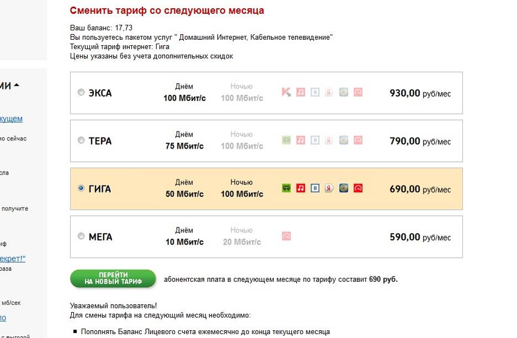Viewport: 517px width, 338px height.
Task: Click the Kaspersky icon in ЭКСА row
Action: [286, 92]
